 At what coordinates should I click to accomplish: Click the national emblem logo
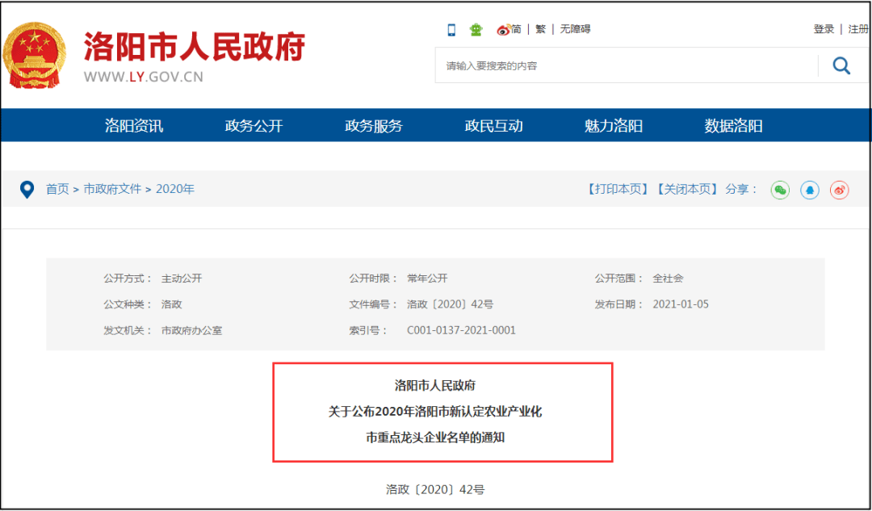point(35,55)
